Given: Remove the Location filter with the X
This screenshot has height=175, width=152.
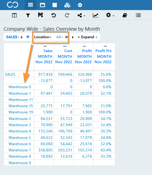Looking at the screenshot, I should (66, 37).
